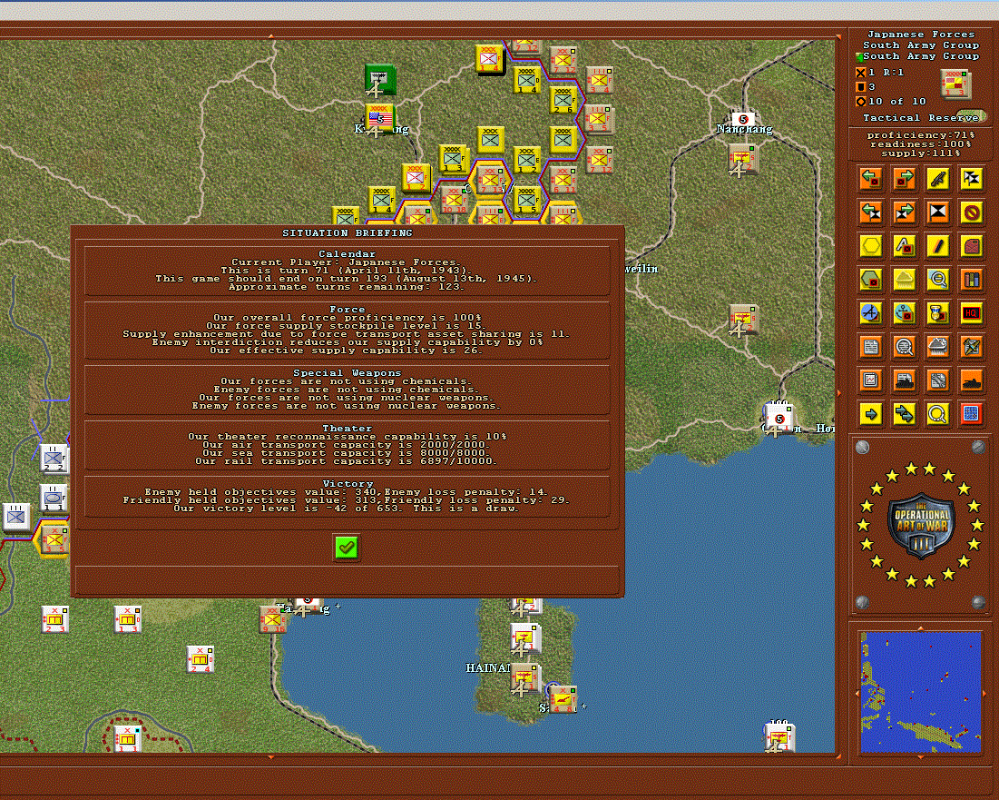Click the 'Calendar' section heading
Screen dimensions: 999x800
click(348, 253)
